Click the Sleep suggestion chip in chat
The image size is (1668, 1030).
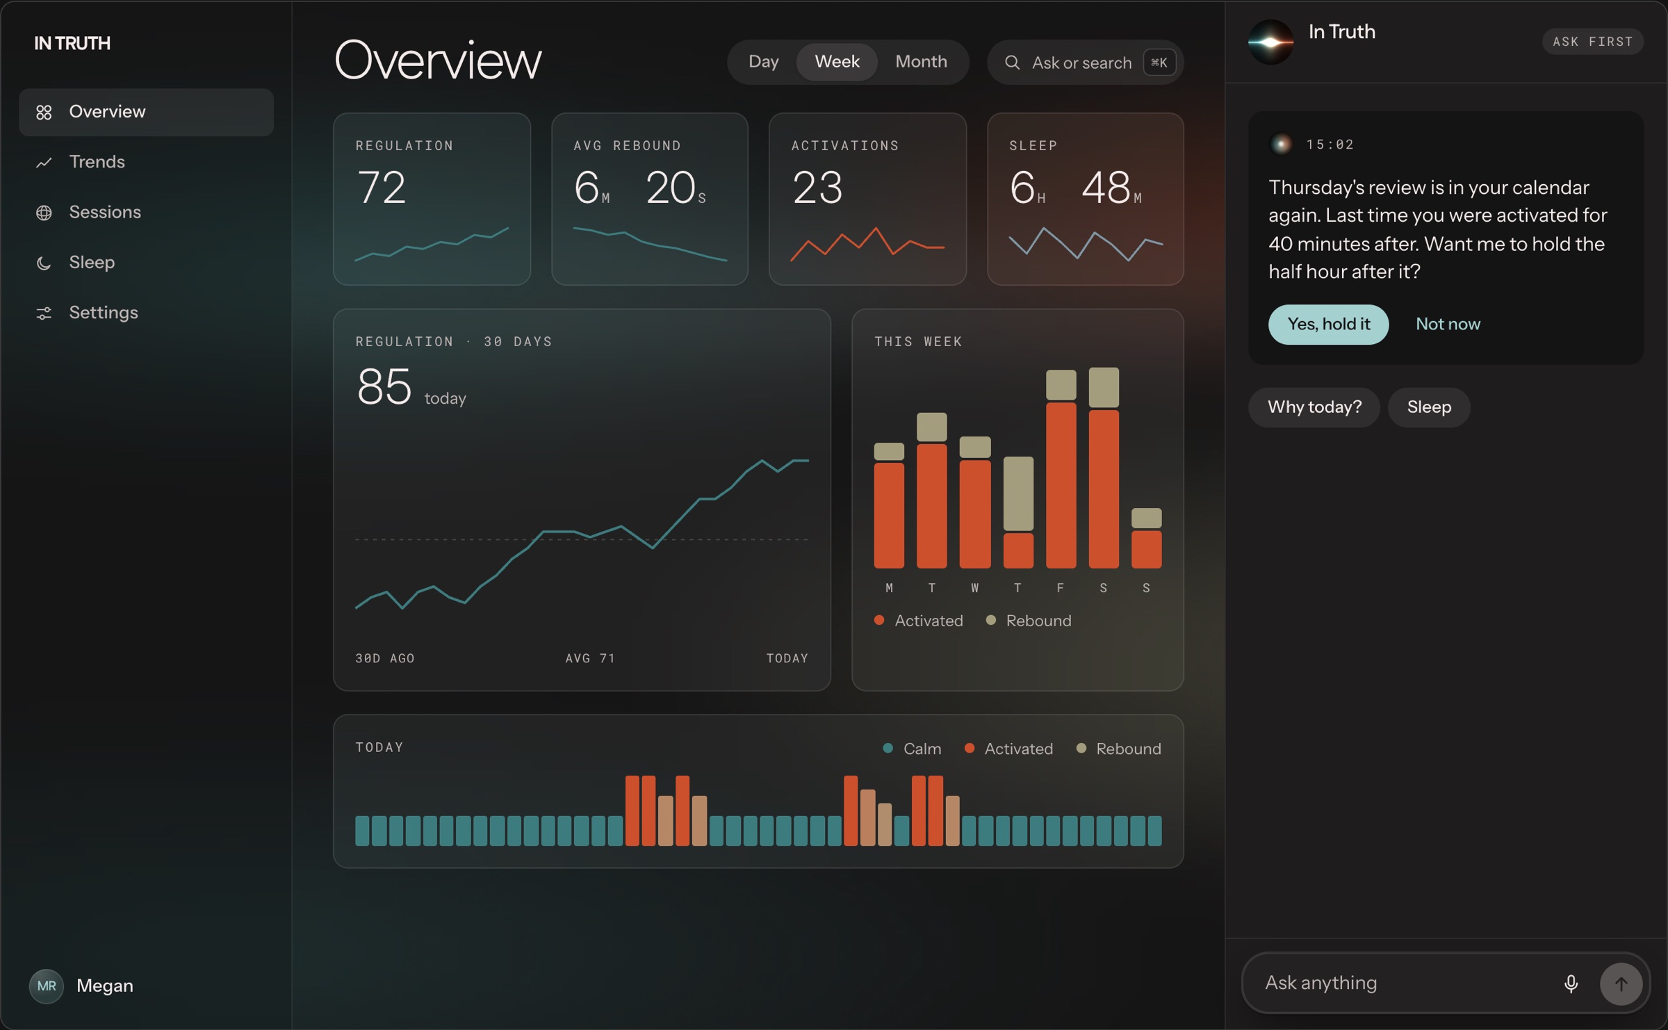(1428, 407)
